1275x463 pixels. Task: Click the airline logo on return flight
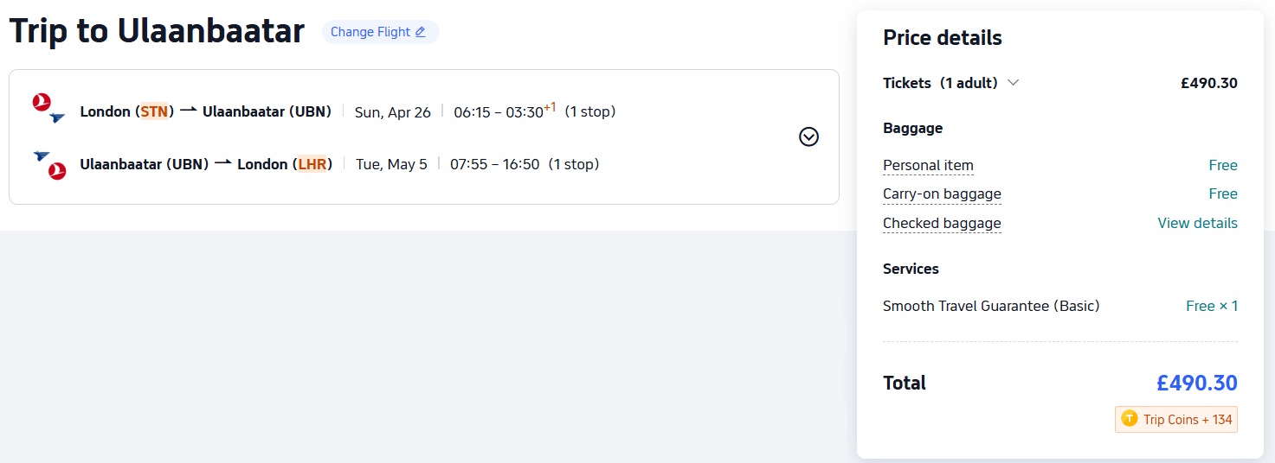tap(49, 164)
